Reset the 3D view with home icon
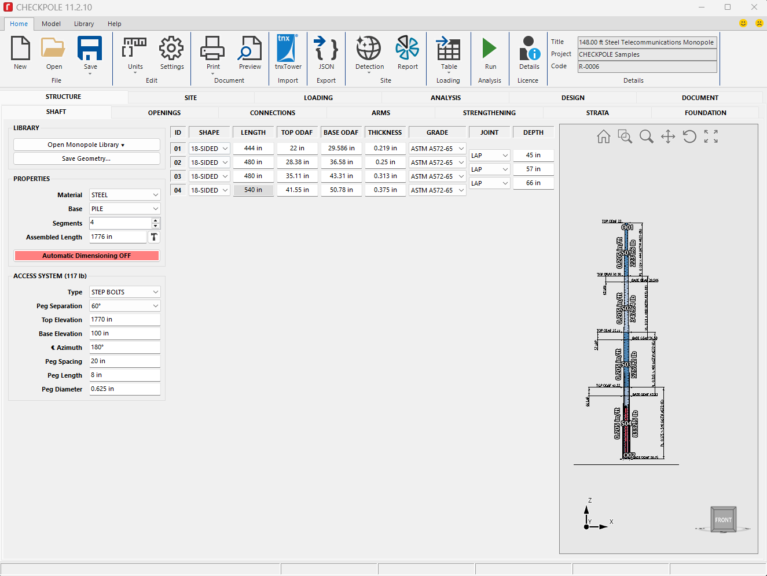Viewport: 767px width, 576px height. (x=604, y=136)
